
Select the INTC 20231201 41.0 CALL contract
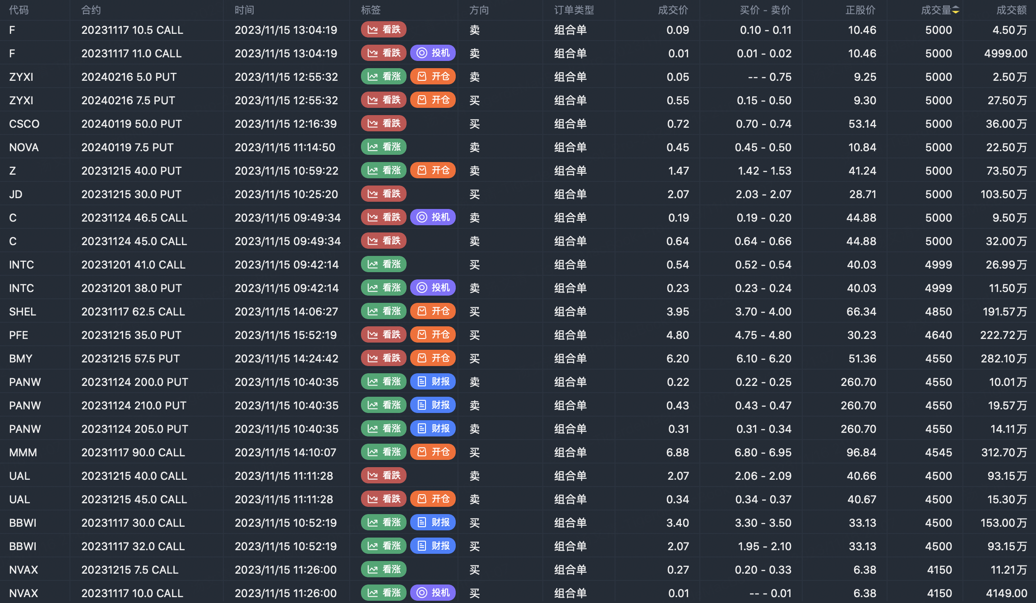coord(133,264)
